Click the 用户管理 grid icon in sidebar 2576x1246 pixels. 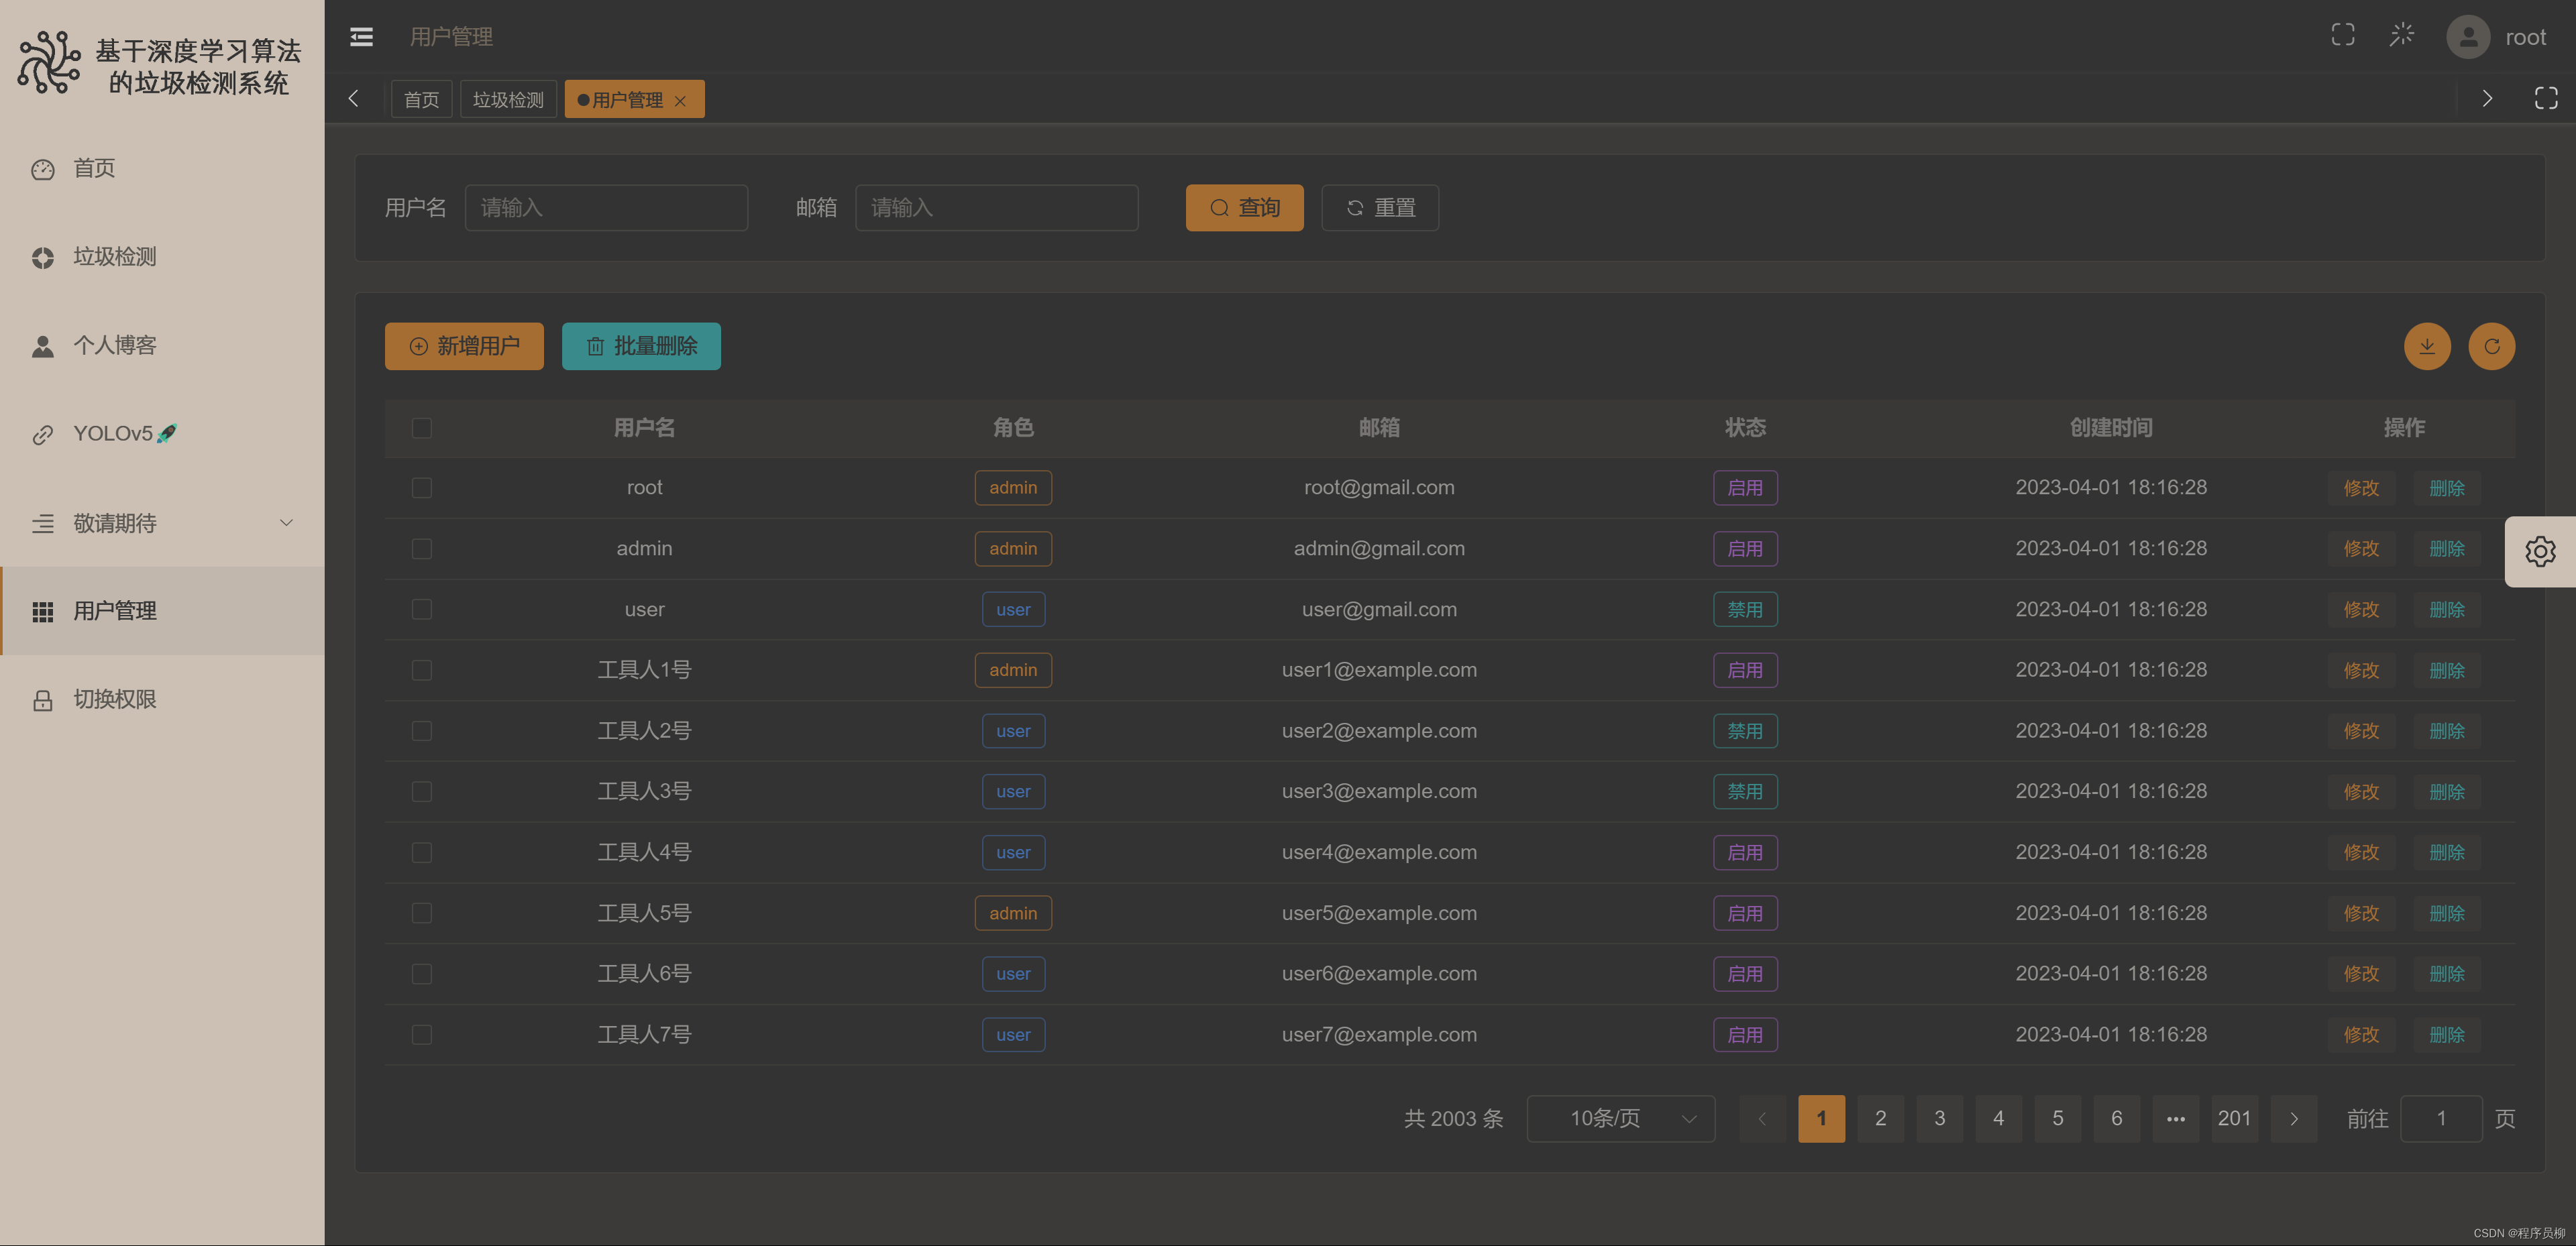click(42, 611)
